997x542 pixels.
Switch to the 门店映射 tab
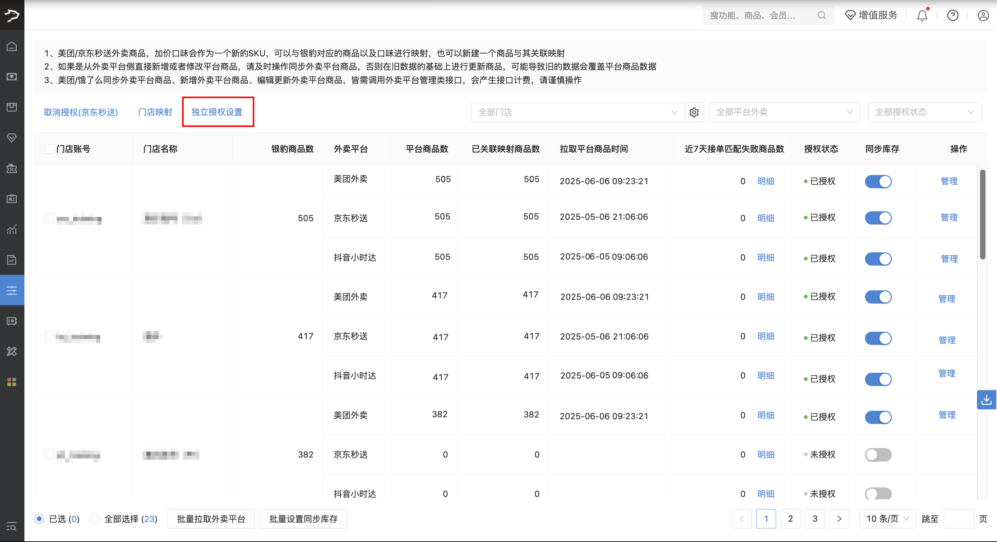point(155,112)
